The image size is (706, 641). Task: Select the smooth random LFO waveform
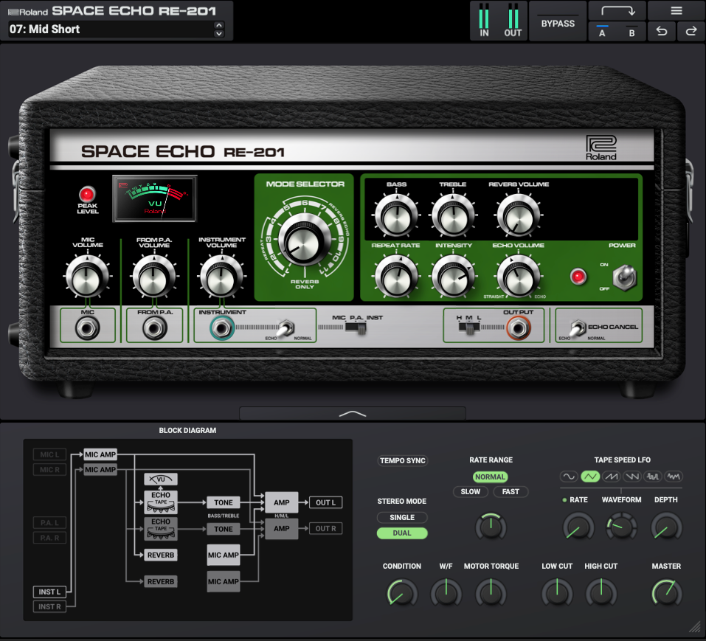(x=672, y=477)
